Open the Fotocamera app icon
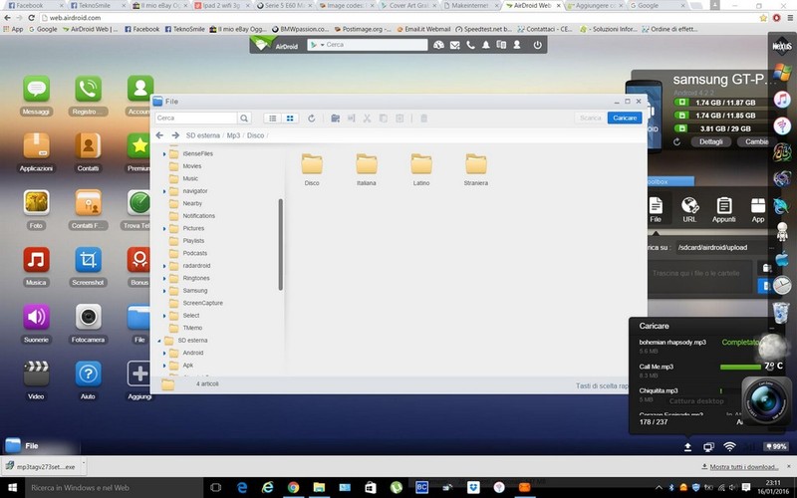Screen dimensions: 797x498 [88, 318]
